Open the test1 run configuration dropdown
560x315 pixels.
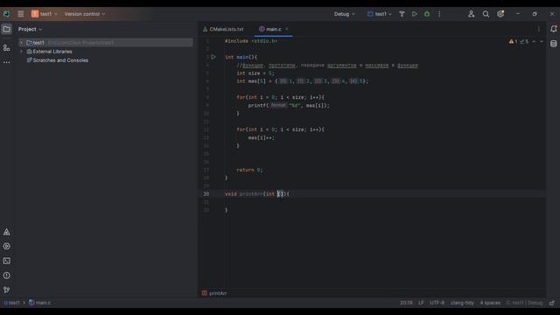coord(380,14)
